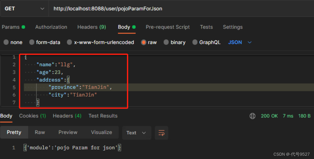Select the GraphQL body type
Viewport: 314px width, 159px height.
pyautogui.click(x=207, y=42)
